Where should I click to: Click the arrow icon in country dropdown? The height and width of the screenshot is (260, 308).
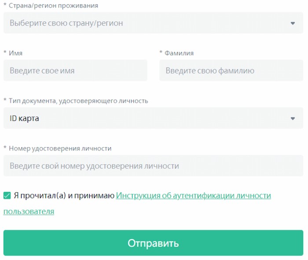pyautogui.click(x=293, y=23)
